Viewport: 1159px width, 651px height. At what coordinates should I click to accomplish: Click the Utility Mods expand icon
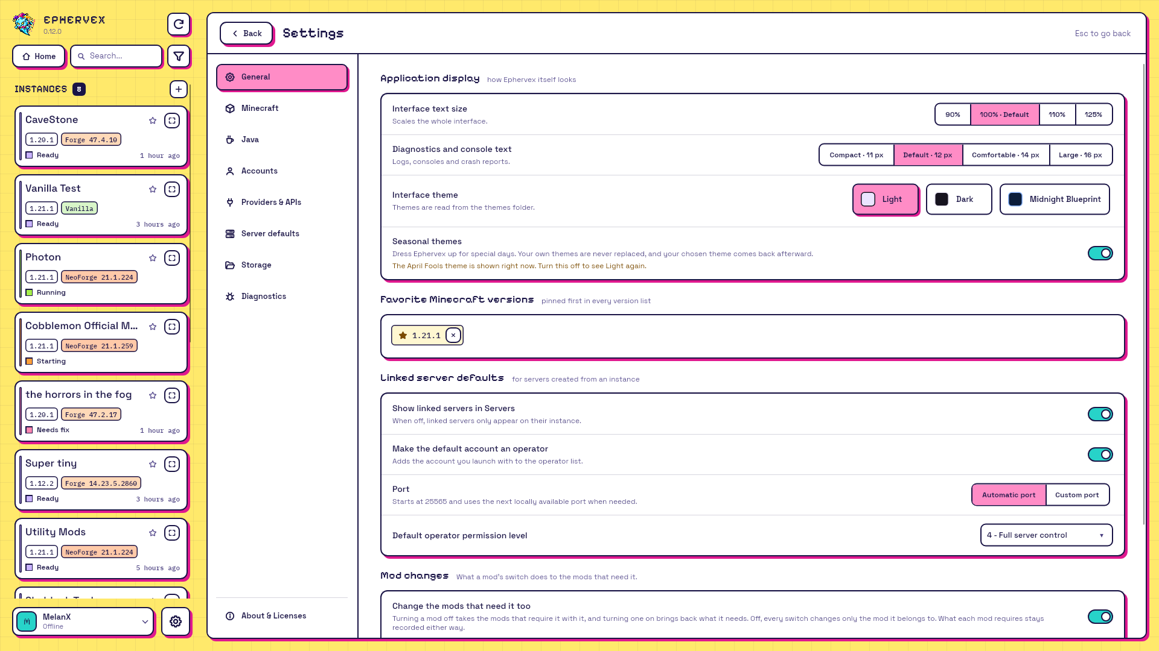[172, 533]
